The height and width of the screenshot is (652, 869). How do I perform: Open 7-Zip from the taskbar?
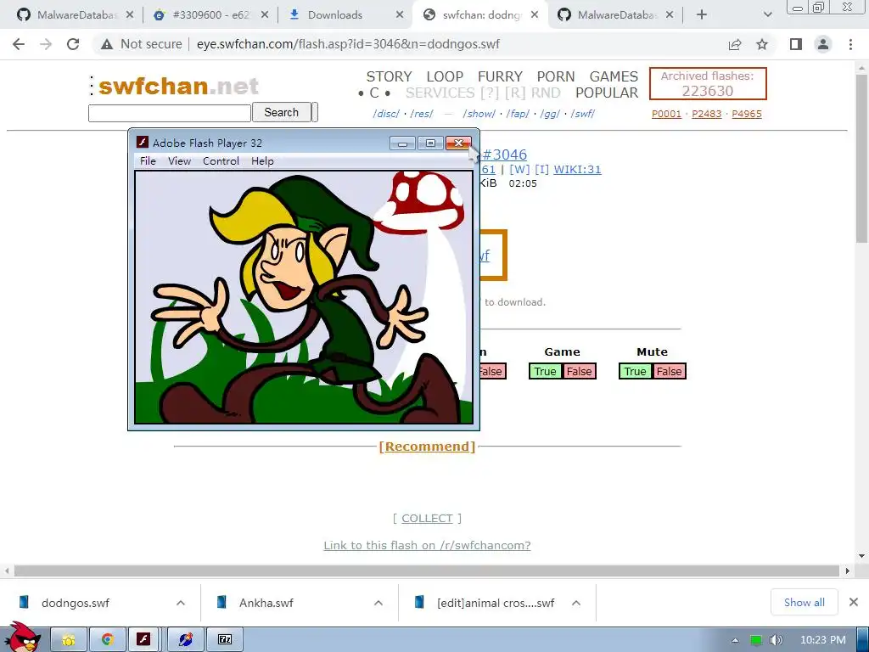pos(224,640)
